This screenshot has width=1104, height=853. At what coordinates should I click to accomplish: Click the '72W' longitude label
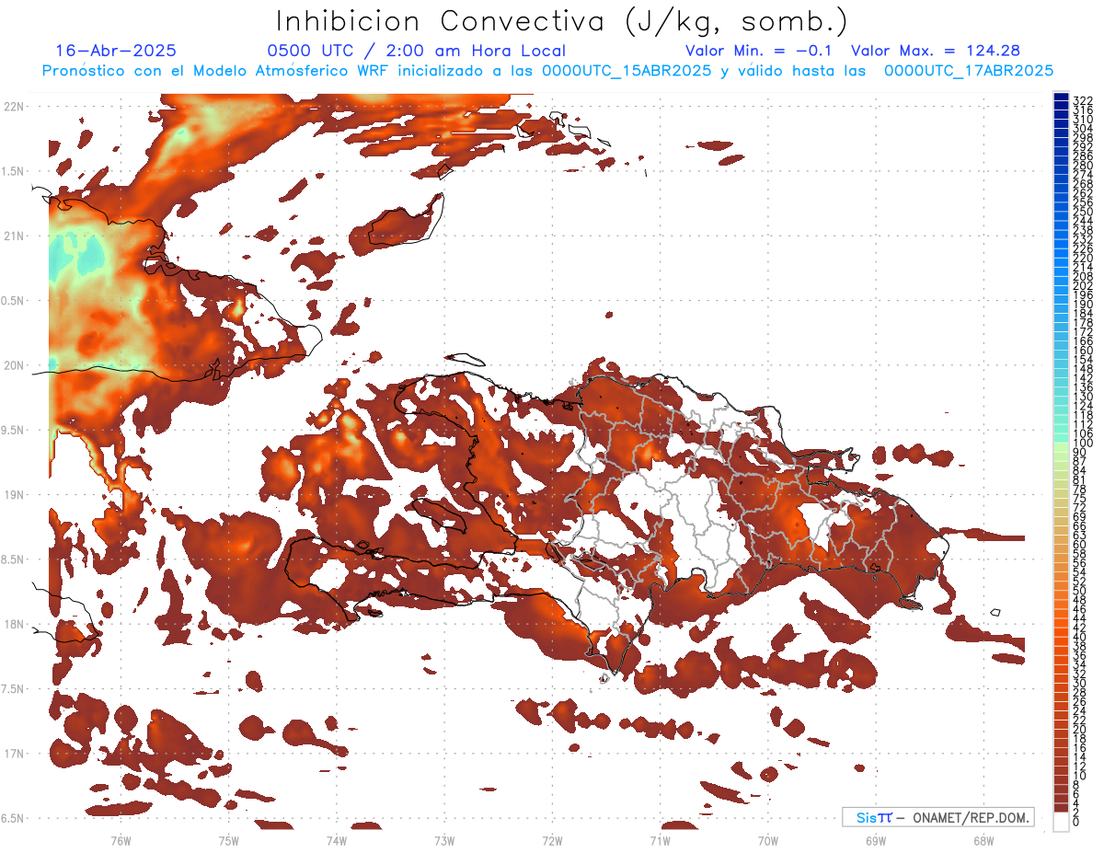[x=552, y=840]
